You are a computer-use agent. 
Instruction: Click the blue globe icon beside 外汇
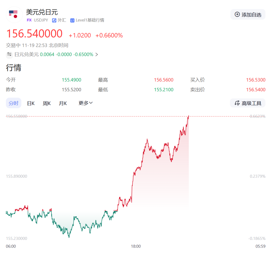point(54,20)
